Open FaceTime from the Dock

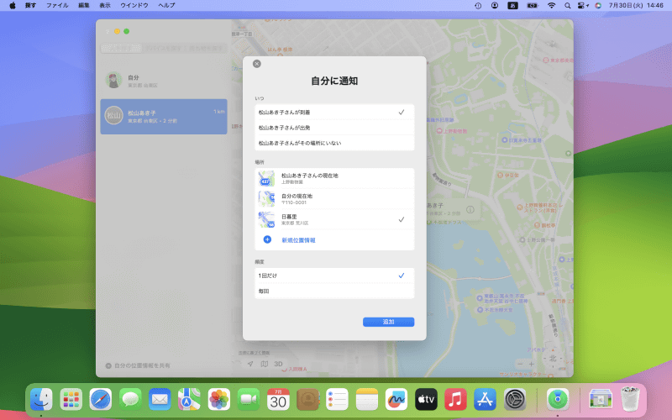[249, 400]
